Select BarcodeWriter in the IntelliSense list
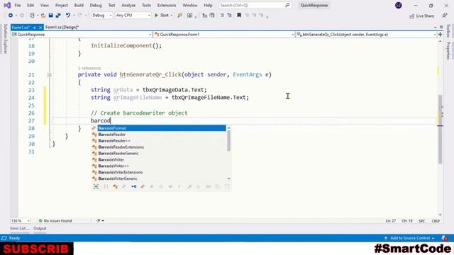 (159, 159)
